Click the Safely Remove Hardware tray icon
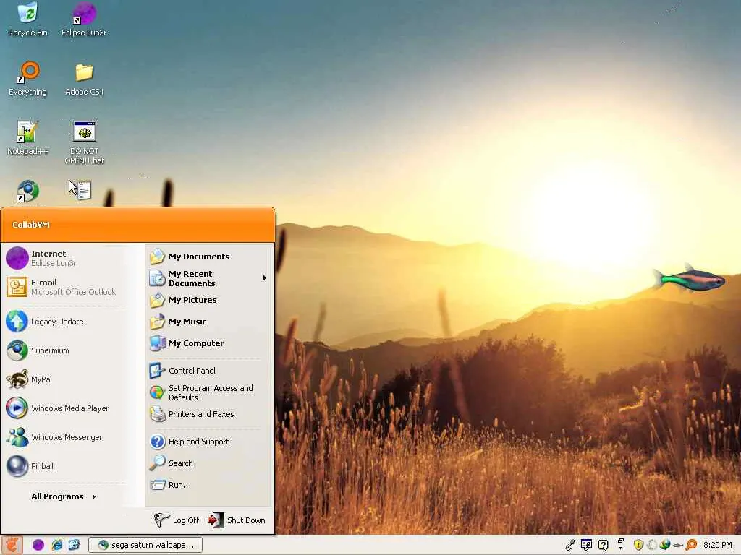This screenshot has width=741, height=555. point(678,546)
